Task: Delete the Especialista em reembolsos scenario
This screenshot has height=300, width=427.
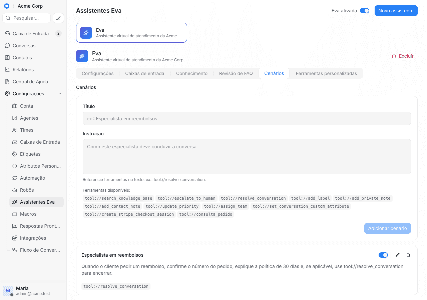Action: click(x=408, y=255)
